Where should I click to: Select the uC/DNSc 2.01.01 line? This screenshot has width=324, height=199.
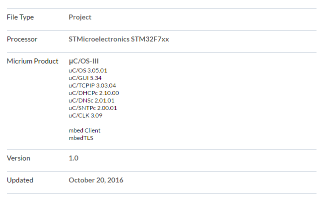91,100
